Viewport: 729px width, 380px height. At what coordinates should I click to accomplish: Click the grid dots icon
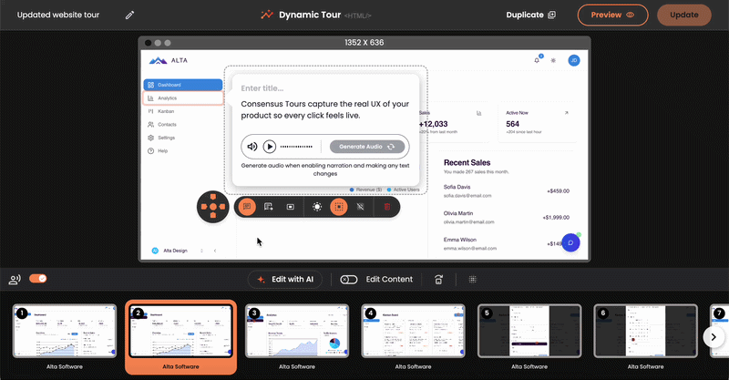coord(473,280)
